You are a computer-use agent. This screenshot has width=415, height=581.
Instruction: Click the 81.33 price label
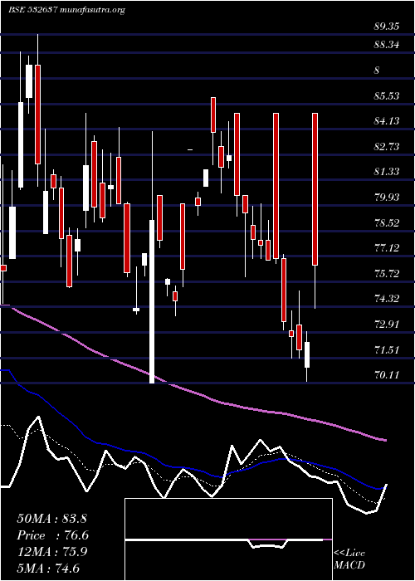[386, 172]
